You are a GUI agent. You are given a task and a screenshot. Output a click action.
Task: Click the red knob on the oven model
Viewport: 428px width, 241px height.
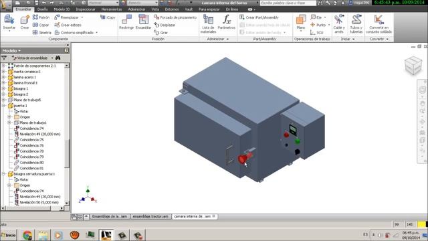(x=242, y=159)
